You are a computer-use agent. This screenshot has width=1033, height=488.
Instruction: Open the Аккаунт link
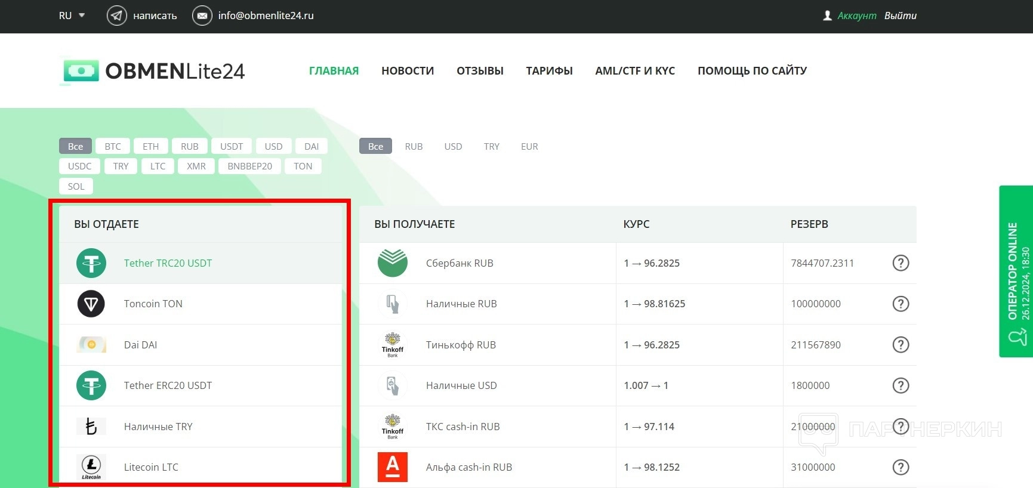click(x=857, y=16)
